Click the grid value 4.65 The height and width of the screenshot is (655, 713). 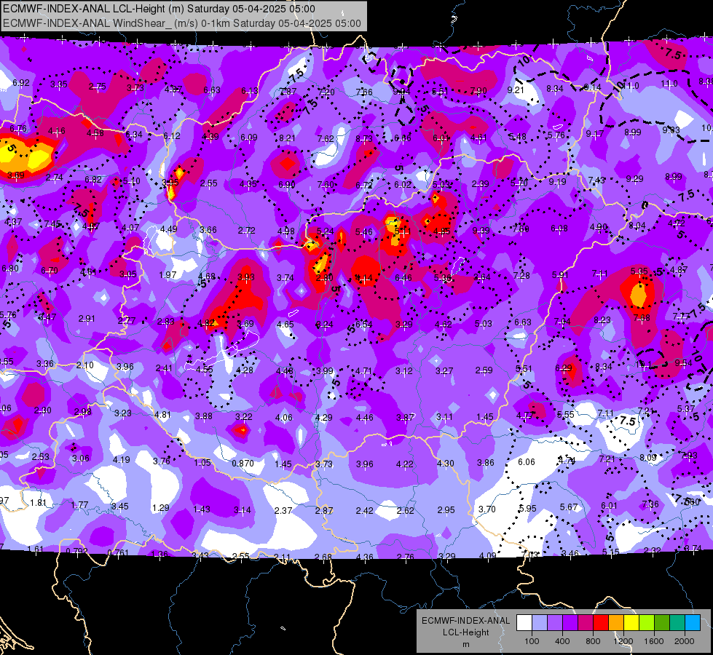285,325
